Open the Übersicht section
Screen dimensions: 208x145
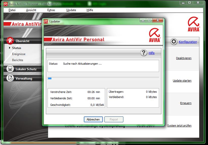tap(23, 41)
